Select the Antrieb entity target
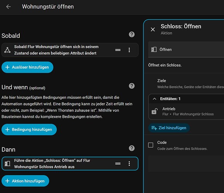 coord(187,111)
